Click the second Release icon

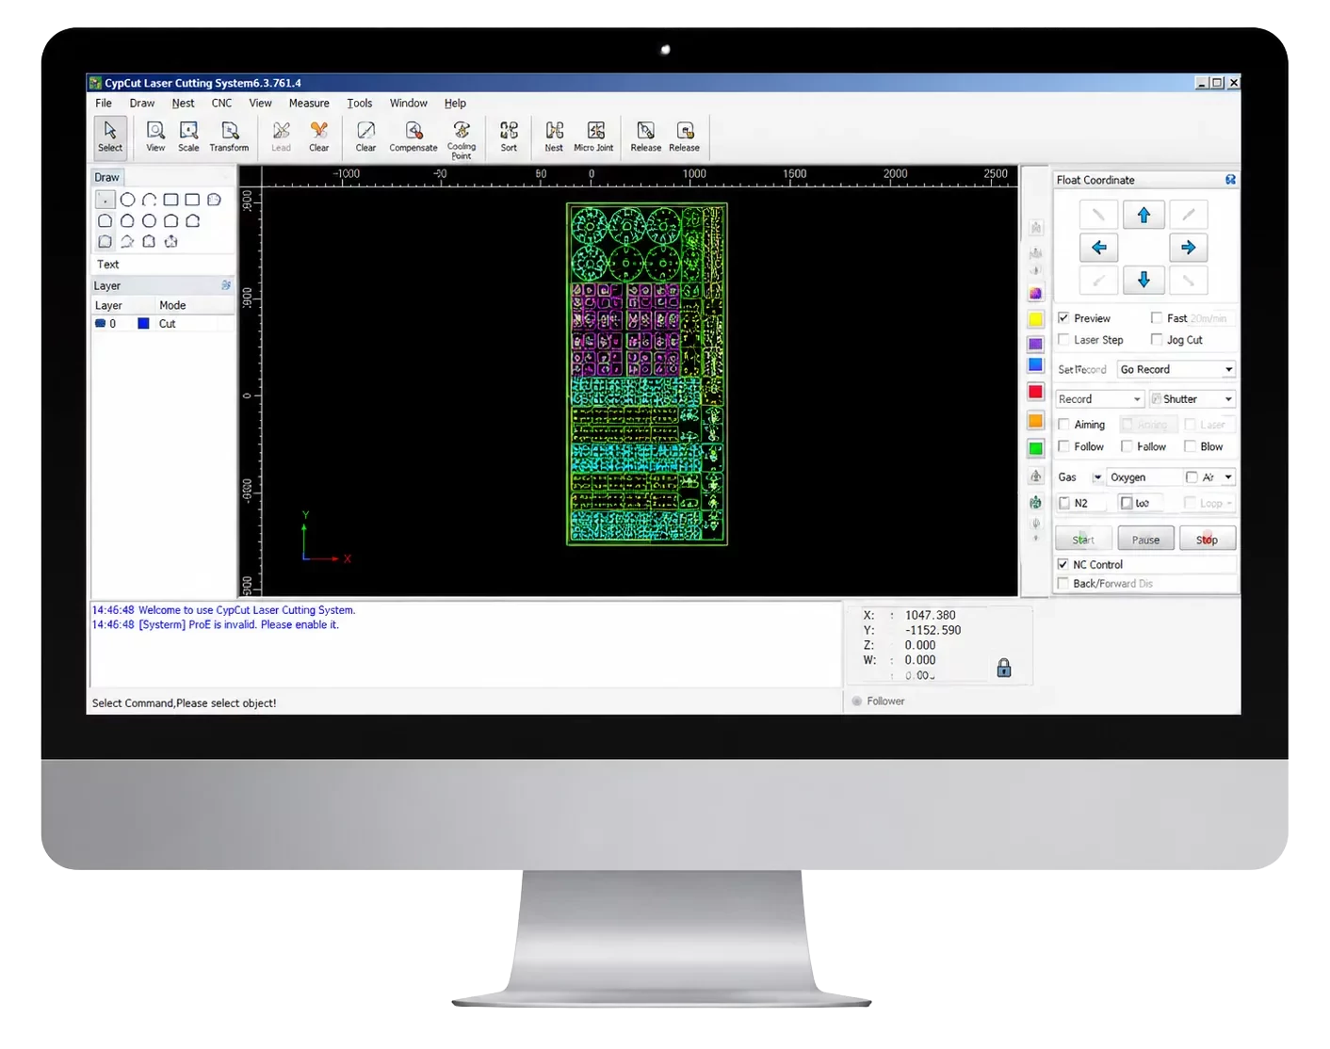pyautogui.click(x=685, y=136)
